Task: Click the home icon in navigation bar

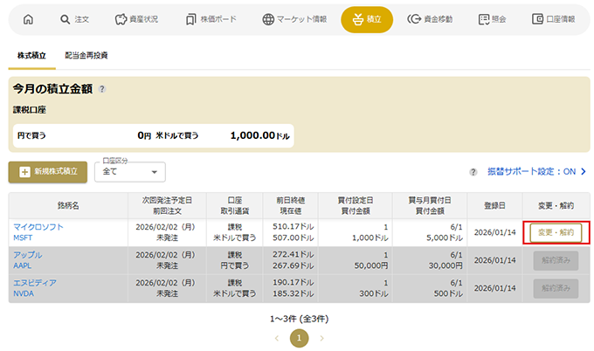Action: [28, 19]
